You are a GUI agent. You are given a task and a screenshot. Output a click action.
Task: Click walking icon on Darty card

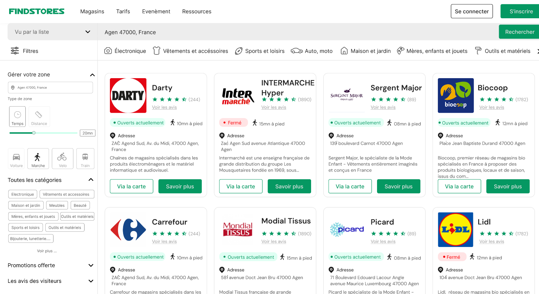pyautogui.click(x=172, y=122)
